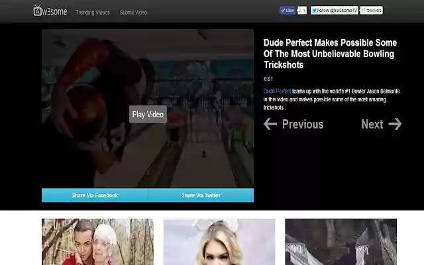The image size is (424, 265).
Task: Share the video via Twitter
Action: click(x=201, y=195)
